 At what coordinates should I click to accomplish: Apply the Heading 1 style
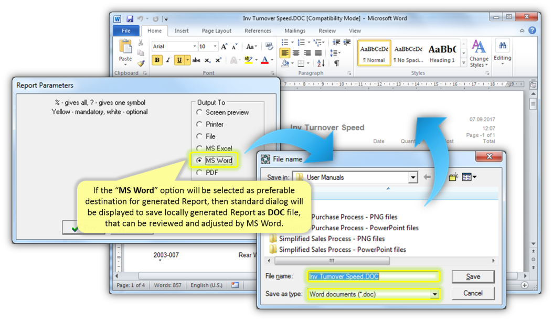tap(442, 53)
